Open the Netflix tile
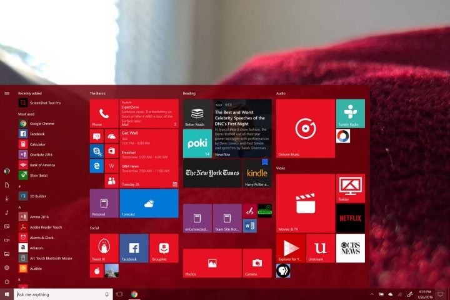The height and width of the screenshot is (300, 450). pyautogui.click(x=351, y=218)
